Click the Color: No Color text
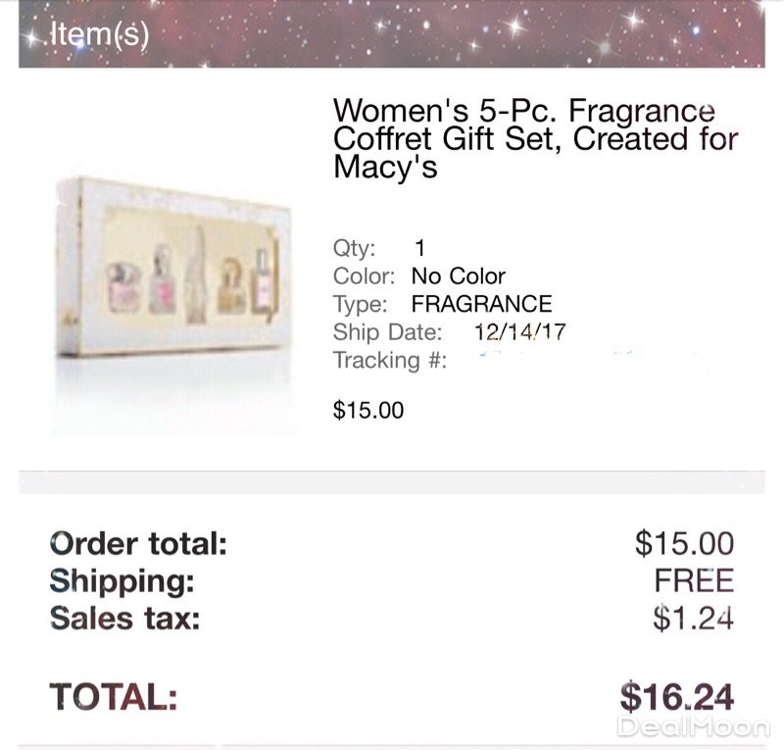Image resolution: width=784 pixels, height=750 pixels. click(419, 276)
